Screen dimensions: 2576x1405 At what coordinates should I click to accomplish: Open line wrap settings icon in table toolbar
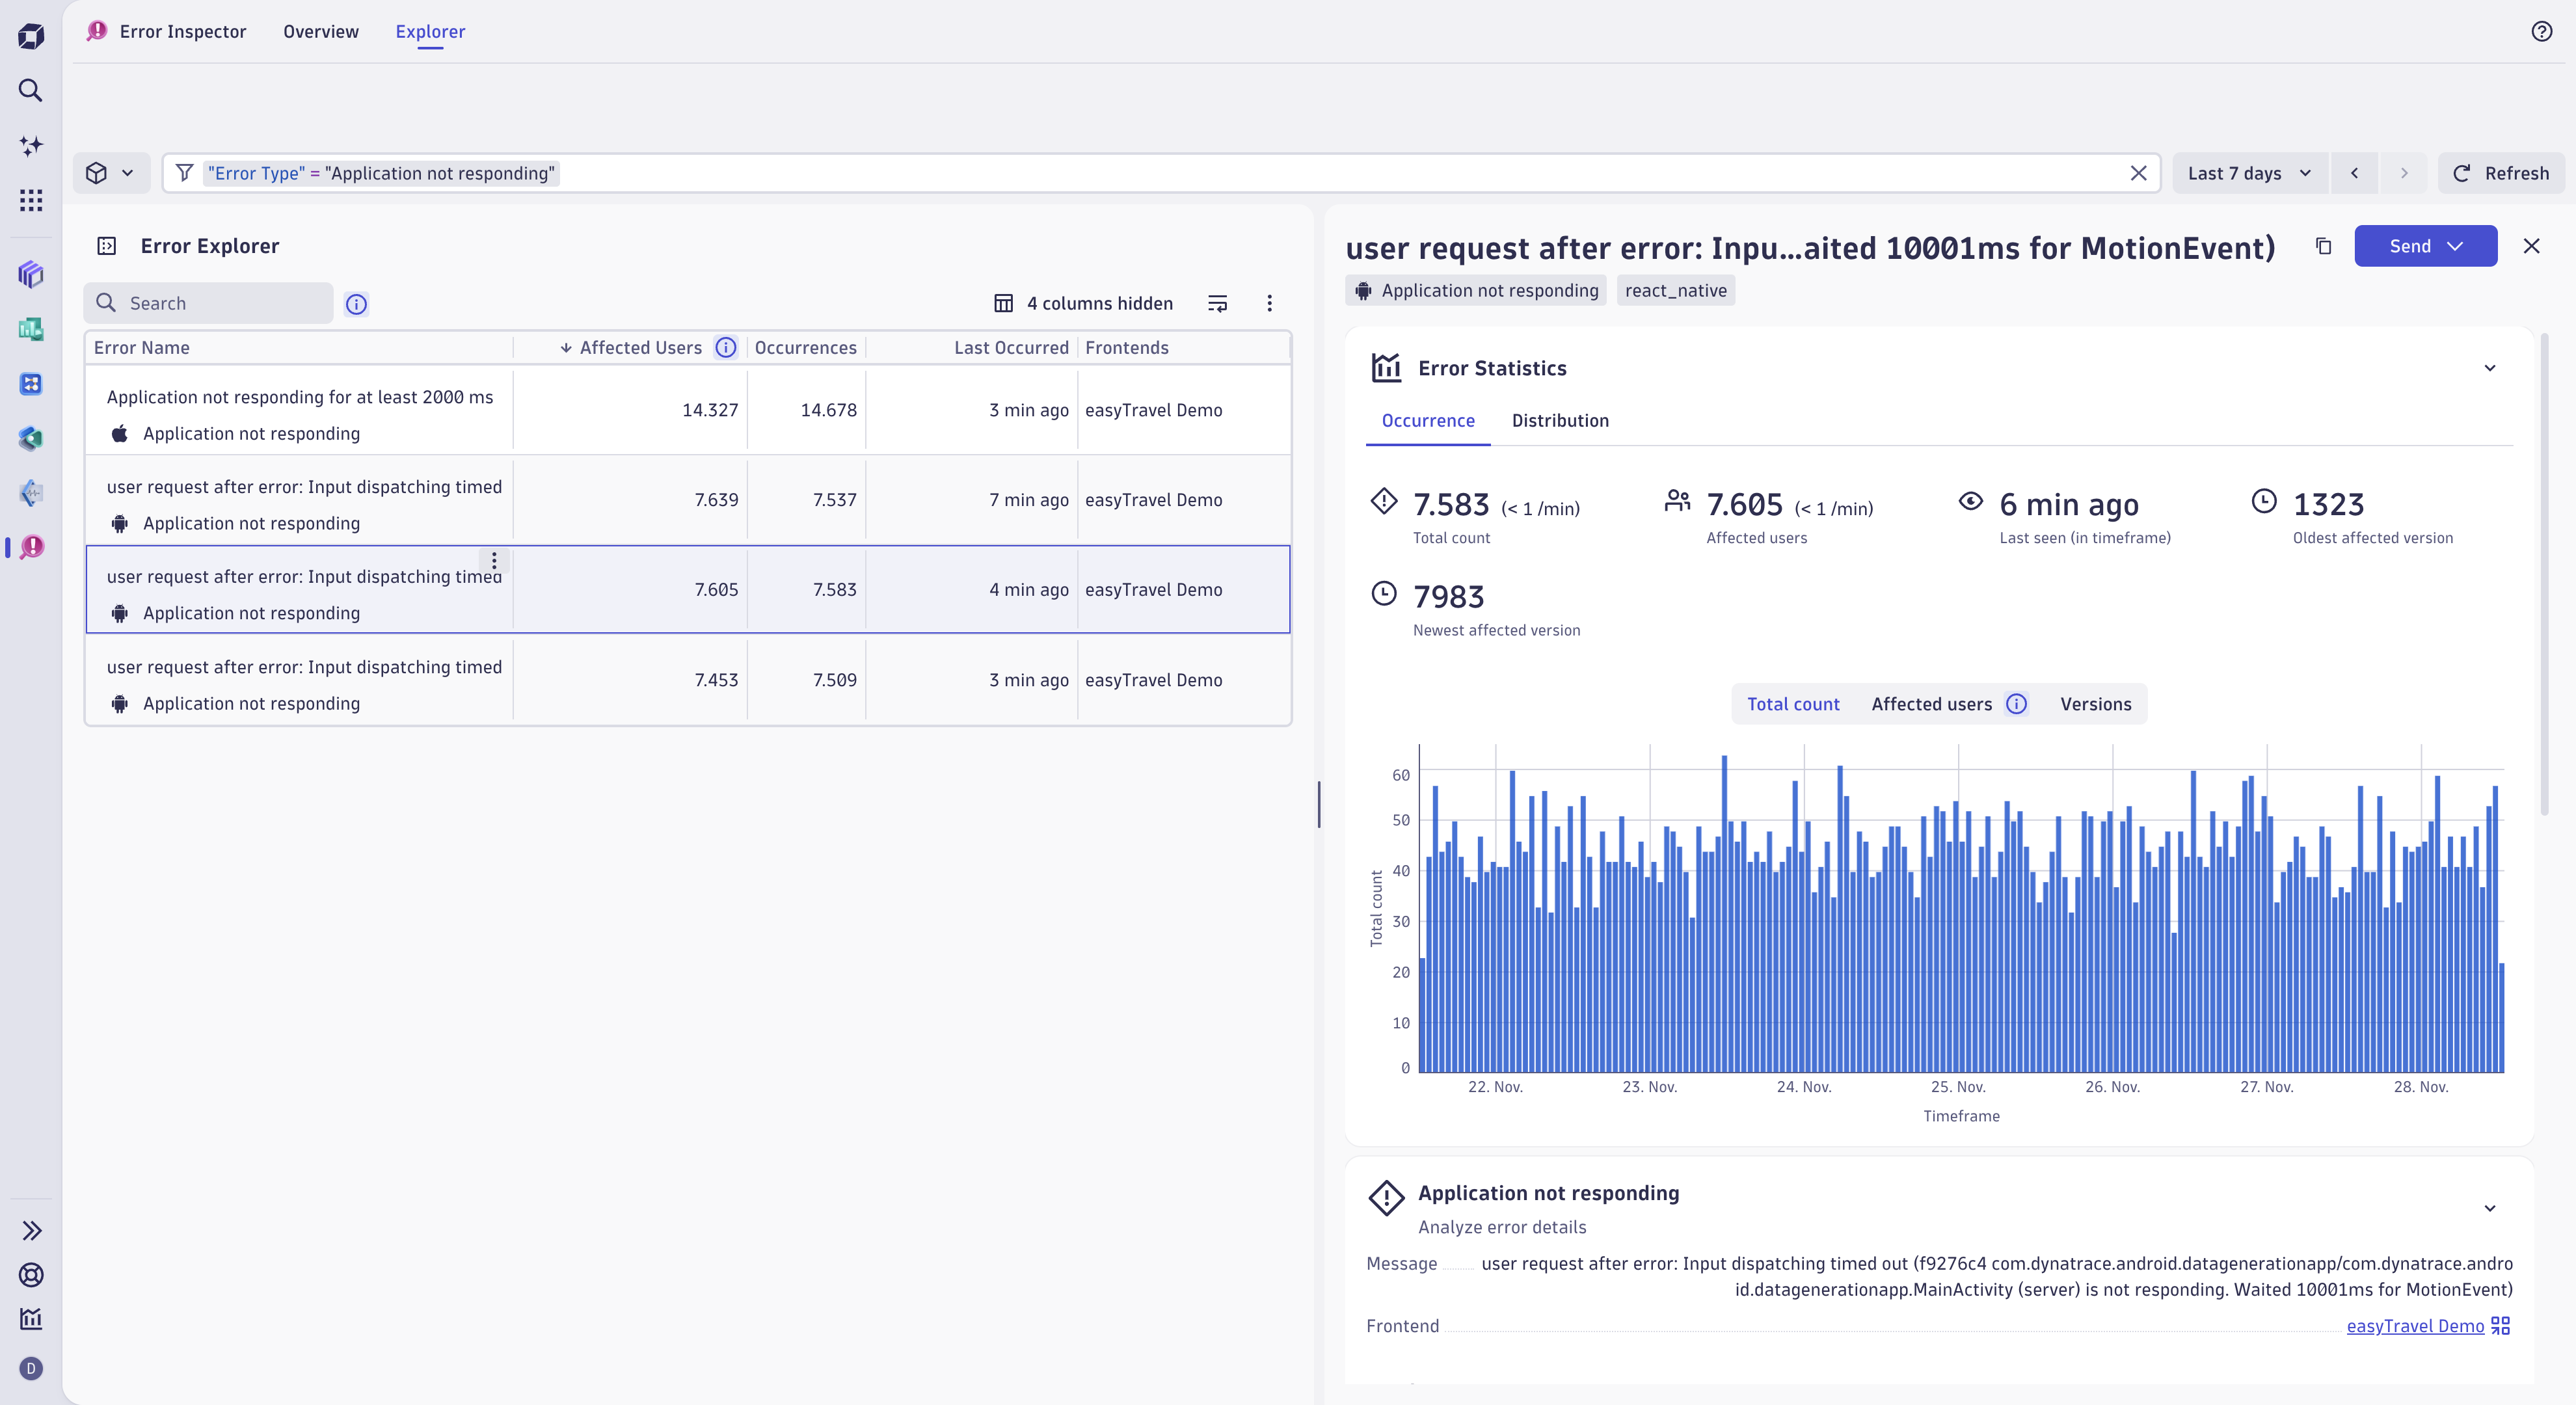pos(1217,303)
